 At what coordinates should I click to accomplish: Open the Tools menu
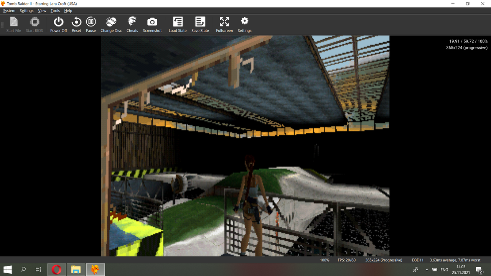point(55,11)
